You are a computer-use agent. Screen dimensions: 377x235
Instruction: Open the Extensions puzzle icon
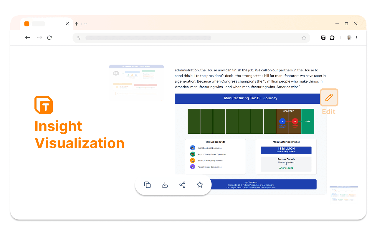332,38
